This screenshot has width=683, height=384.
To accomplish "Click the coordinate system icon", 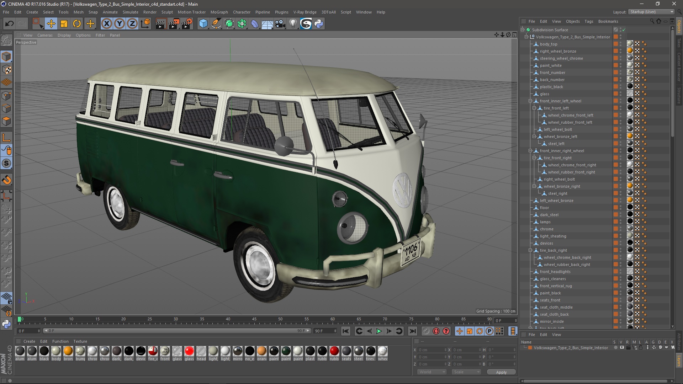I will pos(145,24).
